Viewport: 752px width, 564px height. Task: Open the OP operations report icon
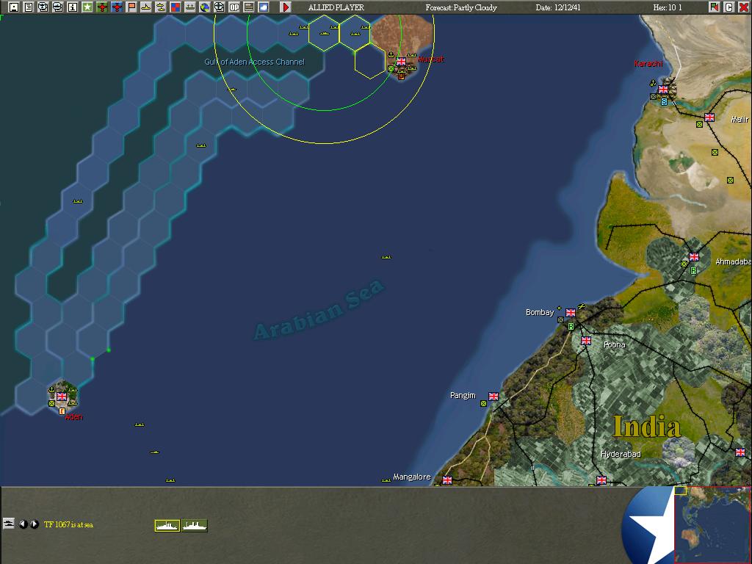(x=234, y=7)
